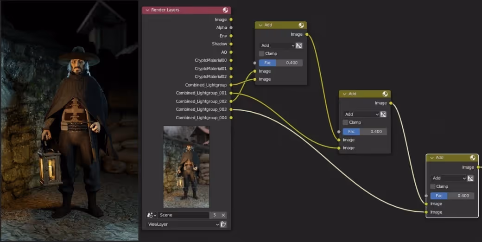
Task: Click the CryptoMaterial02 output socket
Action: tap(231, 76)
